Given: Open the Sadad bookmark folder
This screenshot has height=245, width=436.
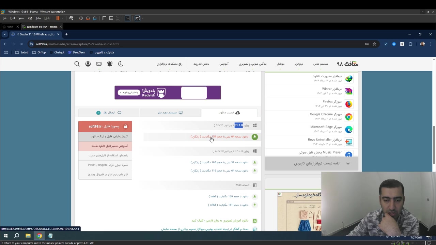Looking at the screenshot, I should (22, 52).
